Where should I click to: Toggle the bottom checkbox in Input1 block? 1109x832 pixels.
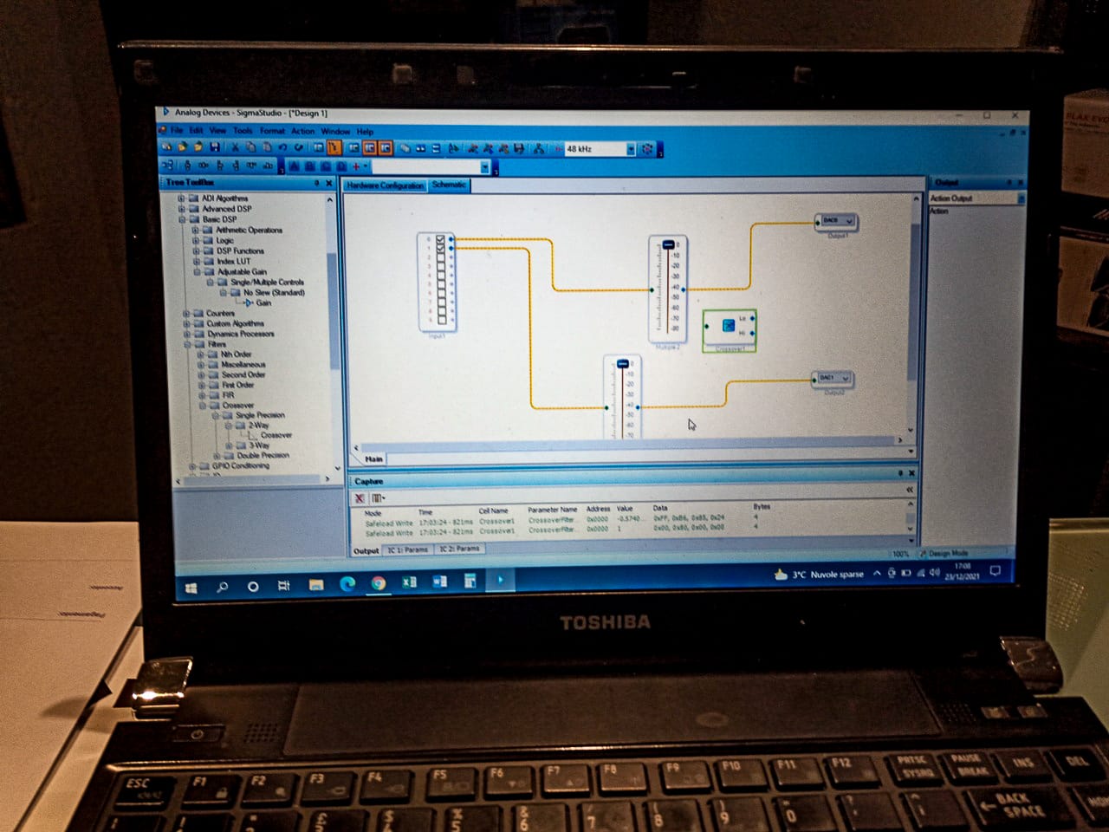[x=441, y=318]
